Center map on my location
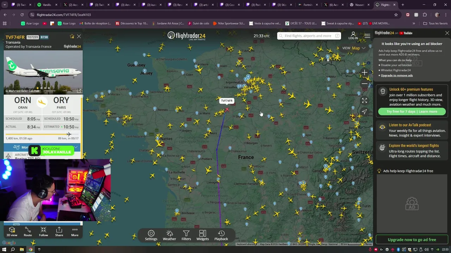The width and height of the screenshot is (451, 253). click(364, 112)
